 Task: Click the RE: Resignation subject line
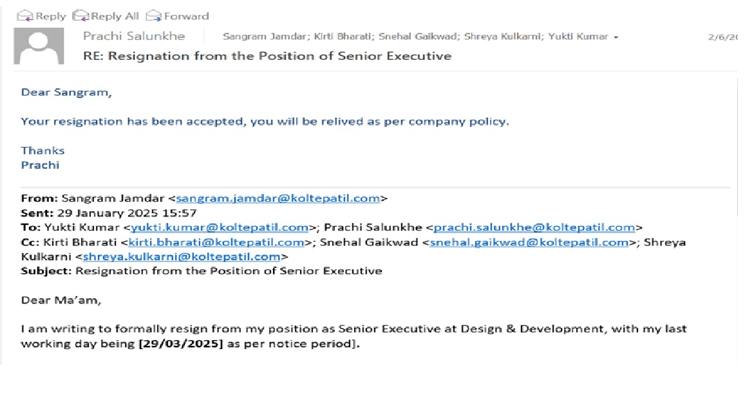click(267, 56)
